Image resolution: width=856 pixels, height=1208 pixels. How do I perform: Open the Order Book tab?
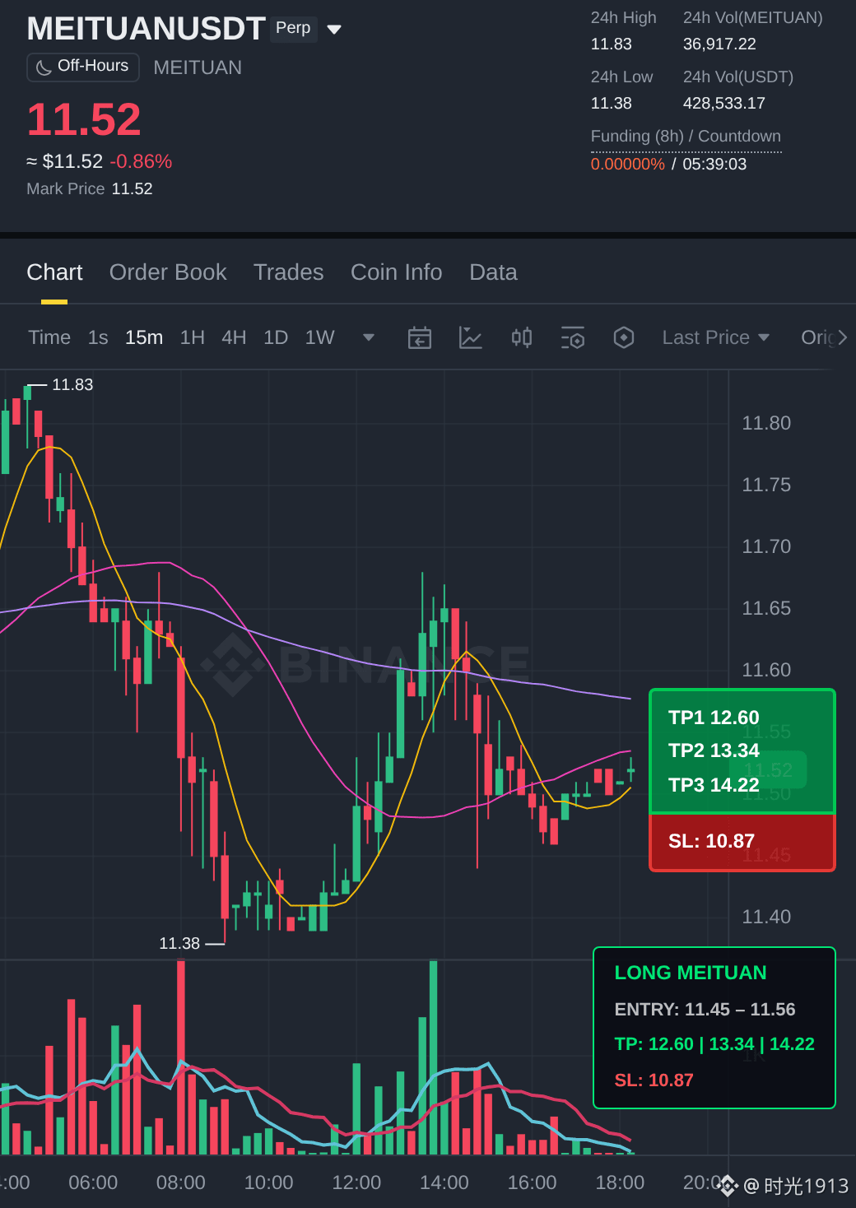(168, 272)
